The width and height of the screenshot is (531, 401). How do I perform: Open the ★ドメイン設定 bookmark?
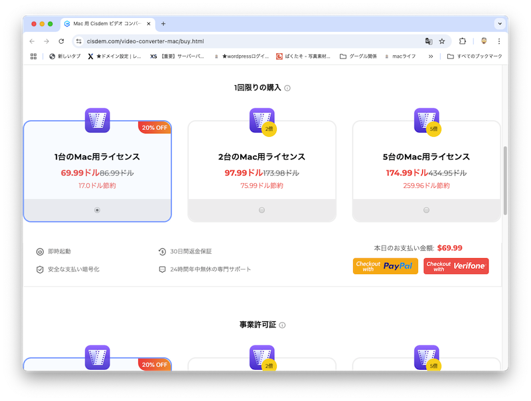click(x=114, y=56)
